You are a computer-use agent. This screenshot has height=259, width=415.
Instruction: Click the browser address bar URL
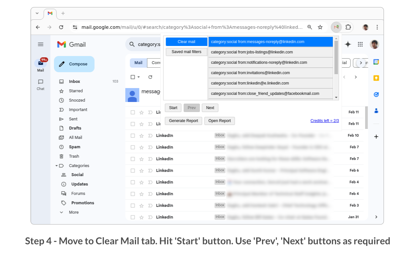coord(192,27)
